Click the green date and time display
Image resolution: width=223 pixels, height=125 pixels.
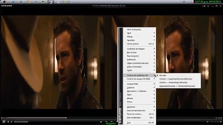tap(208, 1)
